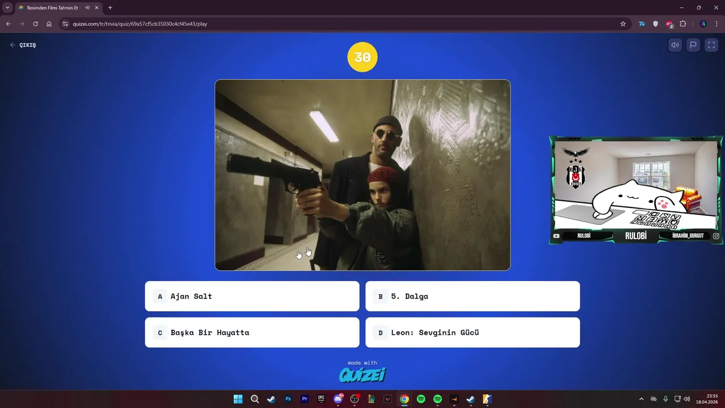The height and width of the screenshot is (408, 725).
Task: Open the Windows Start menu
Action: pos(238,399)
